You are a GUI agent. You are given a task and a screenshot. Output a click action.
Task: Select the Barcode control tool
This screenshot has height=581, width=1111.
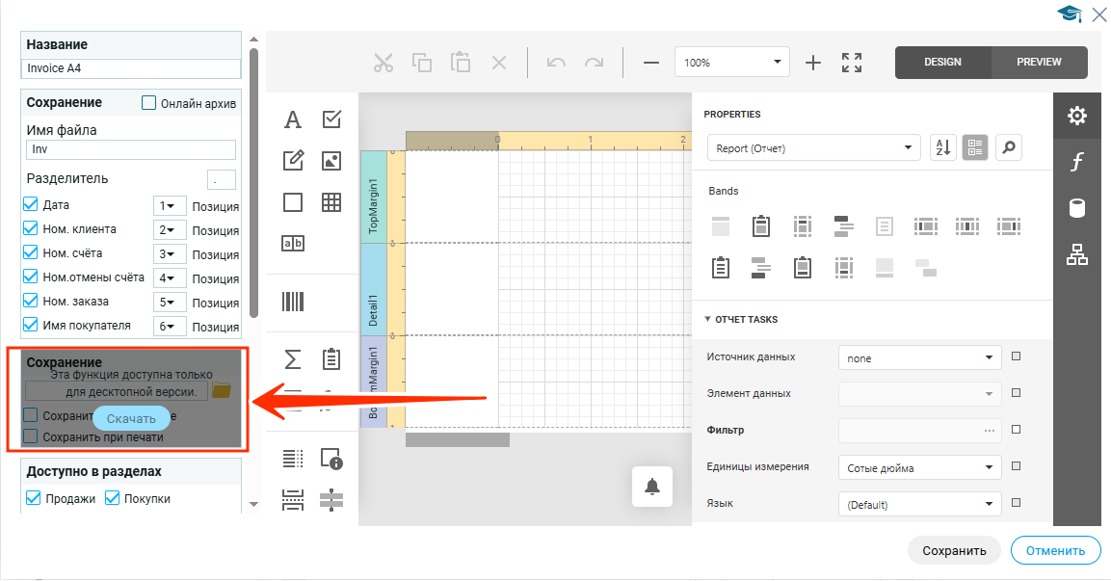pos(293,302)
